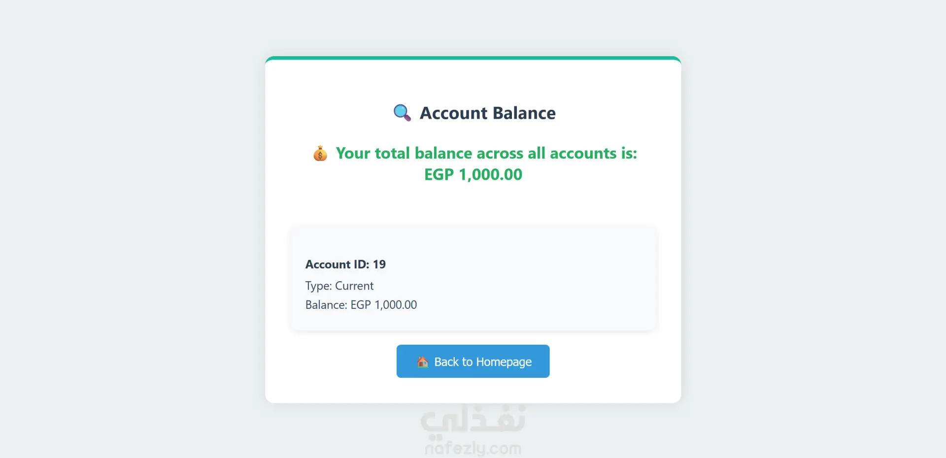Image resolution: width=946 pixels, height=458 pixels.
Task: Click the word "Account" in the main heading
Action: coord(453,113)
